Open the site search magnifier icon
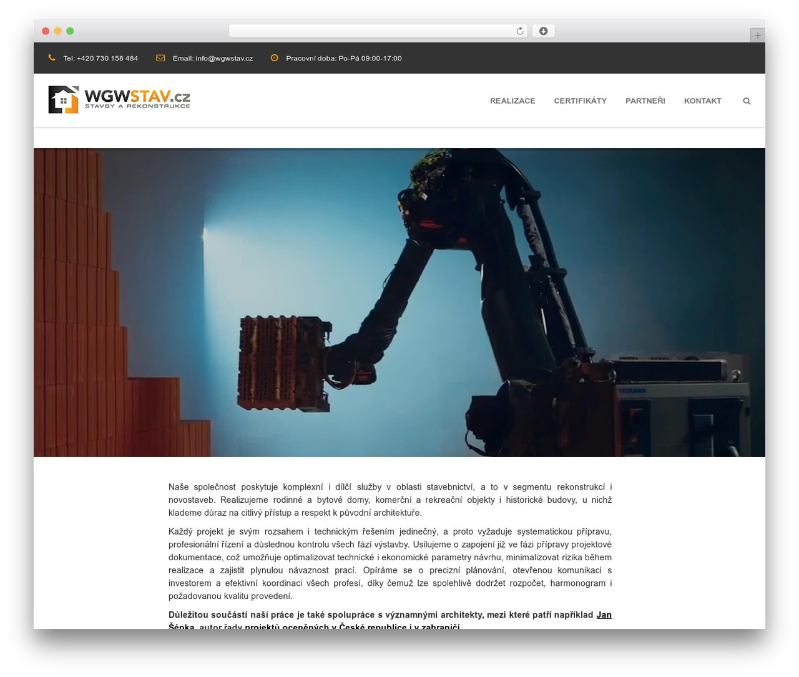Image resolution: width=799 pixels, height=677 pixels. coord(747,101)
